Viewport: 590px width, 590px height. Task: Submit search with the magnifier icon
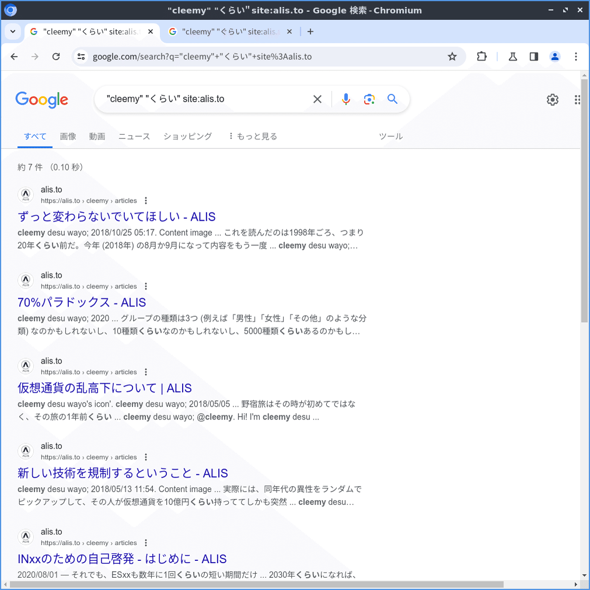coord(392,99)
